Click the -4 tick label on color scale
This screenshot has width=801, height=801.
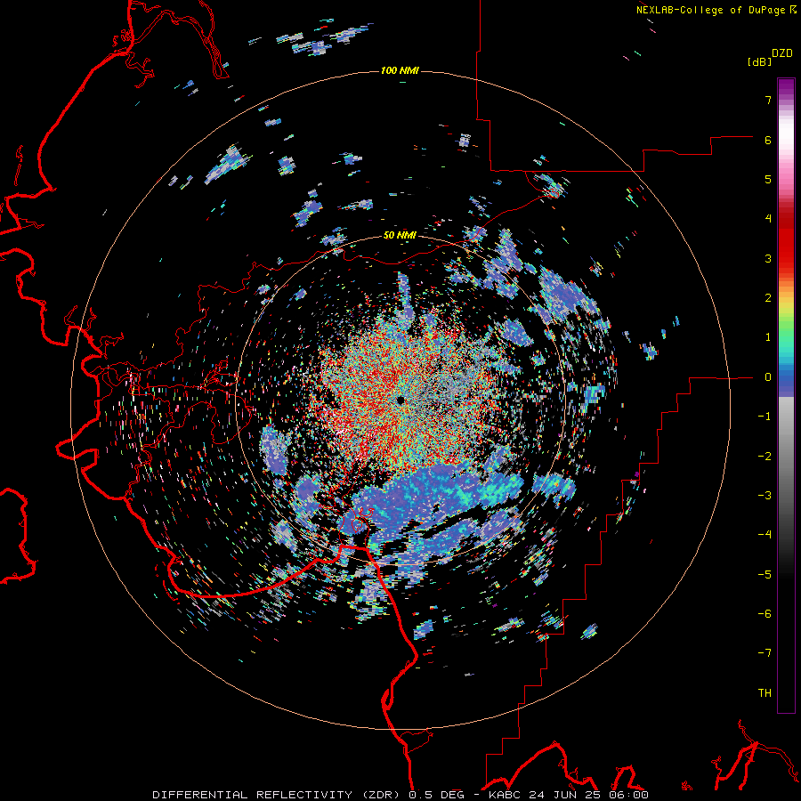point(765,535)
